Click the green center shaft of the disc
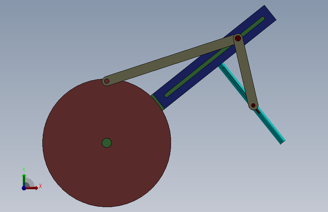This screenshot has width=328, height=212. tap(107, 143)
